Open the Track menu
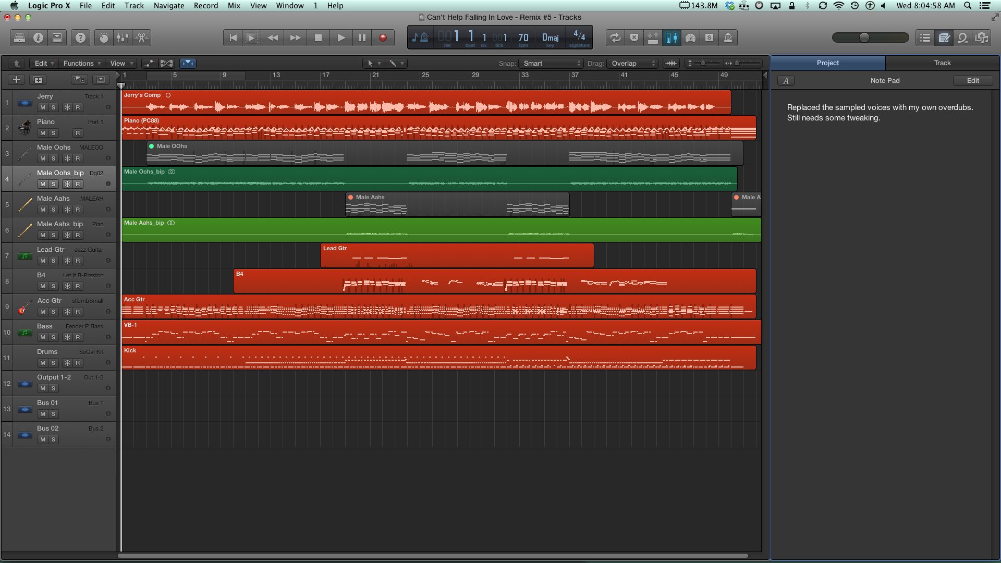The height and width of the screenshot is (563, 1001). point(134,5)
